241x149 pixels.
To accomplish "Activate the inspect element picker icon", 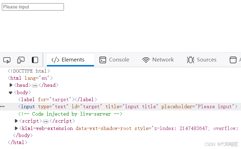I will (x=7, y=60).
